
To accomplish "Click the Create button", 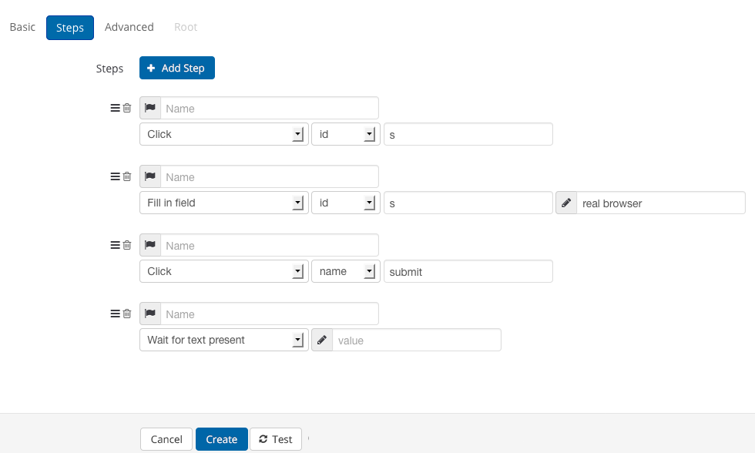I will [x=222, y=439].
